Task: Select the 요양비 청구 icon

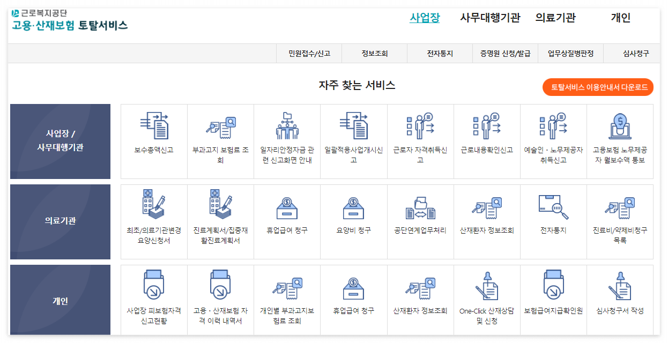Action: click(353, 208)
